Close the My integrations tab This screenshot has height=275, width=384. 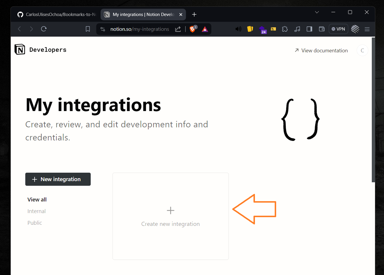(181, 15)
